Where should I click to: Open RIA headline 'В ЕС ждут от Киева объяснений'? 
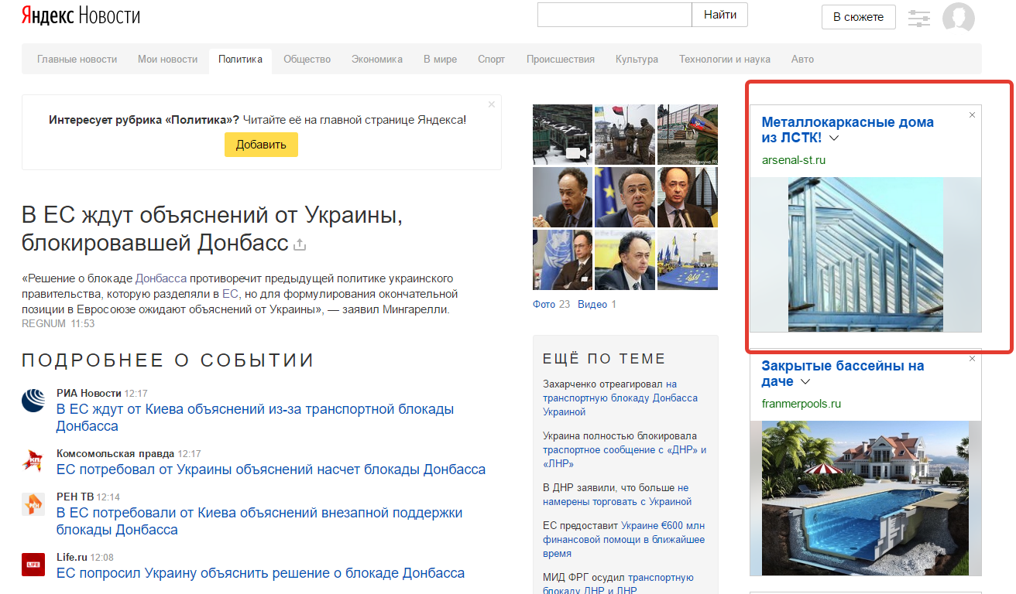(255, 418)
